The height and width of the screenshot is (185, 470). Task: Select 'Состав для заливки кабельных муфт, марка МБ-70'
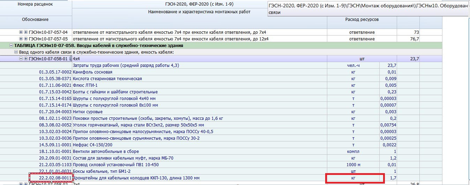[123, 158]
